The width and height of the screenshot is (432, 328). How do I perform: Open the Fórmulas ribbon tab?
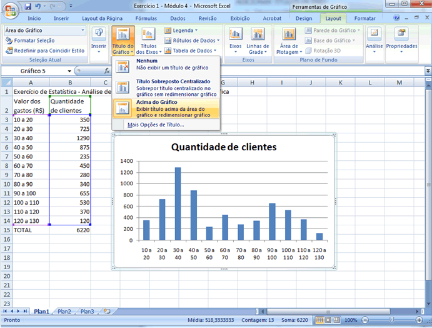[x=146, y=19]
